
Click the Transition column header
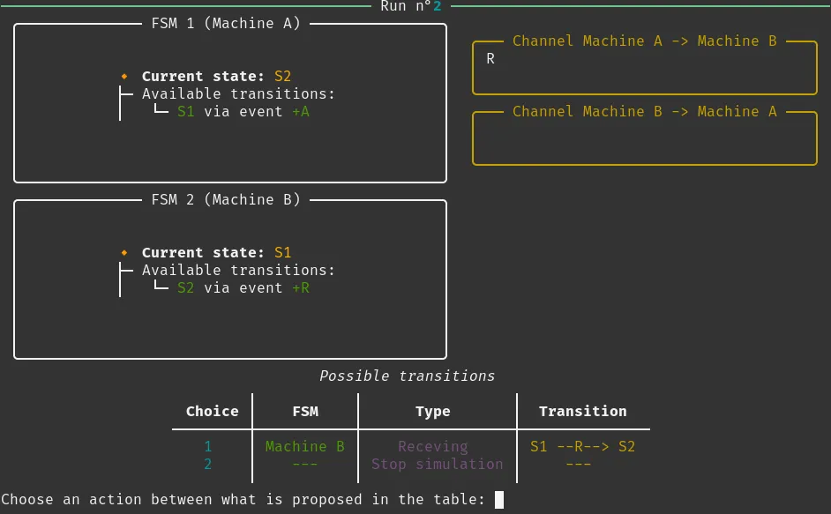coord(582,411)
